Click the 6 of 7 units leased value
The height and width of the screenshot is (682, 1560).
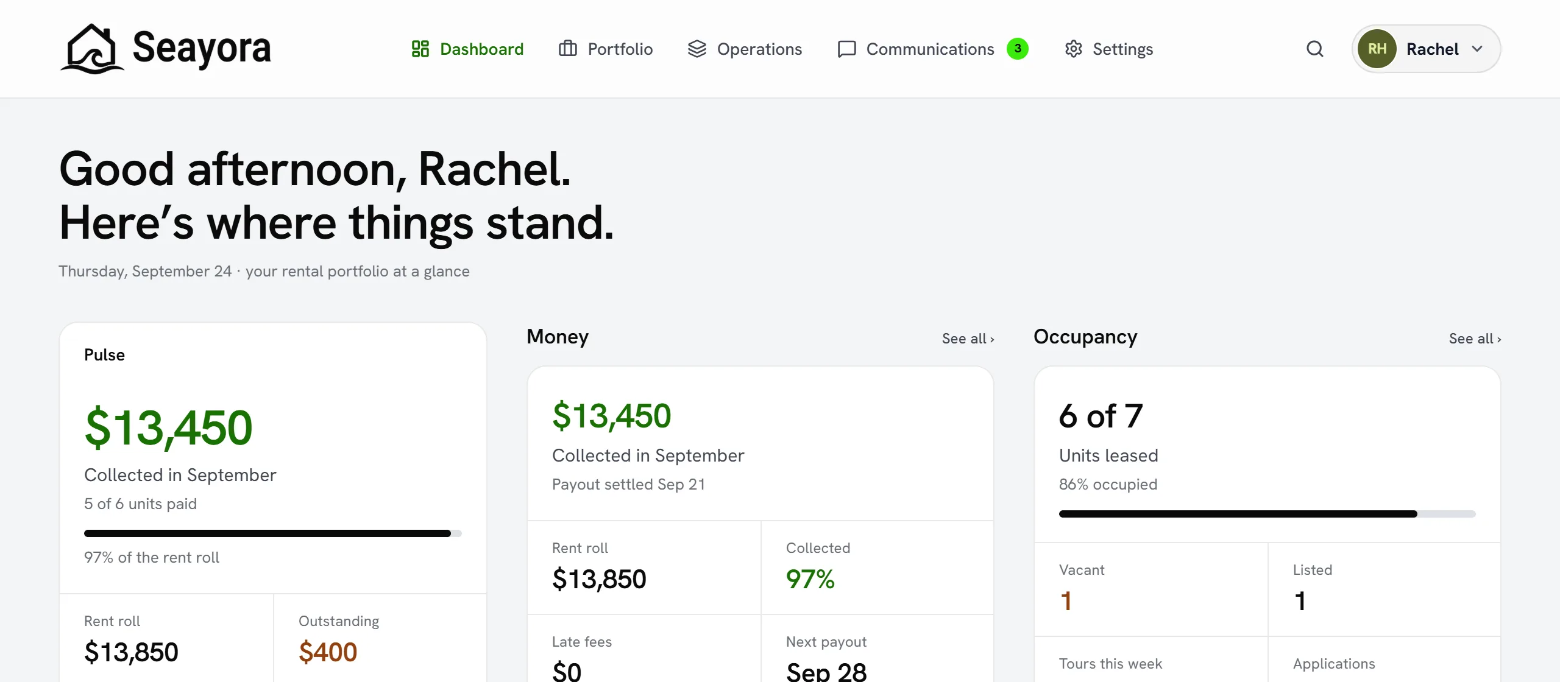coord(1101,417)
